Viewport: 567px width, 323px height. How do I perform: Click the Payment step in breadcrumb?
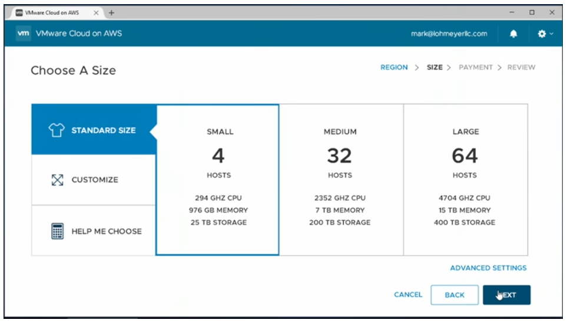point(476,67)
